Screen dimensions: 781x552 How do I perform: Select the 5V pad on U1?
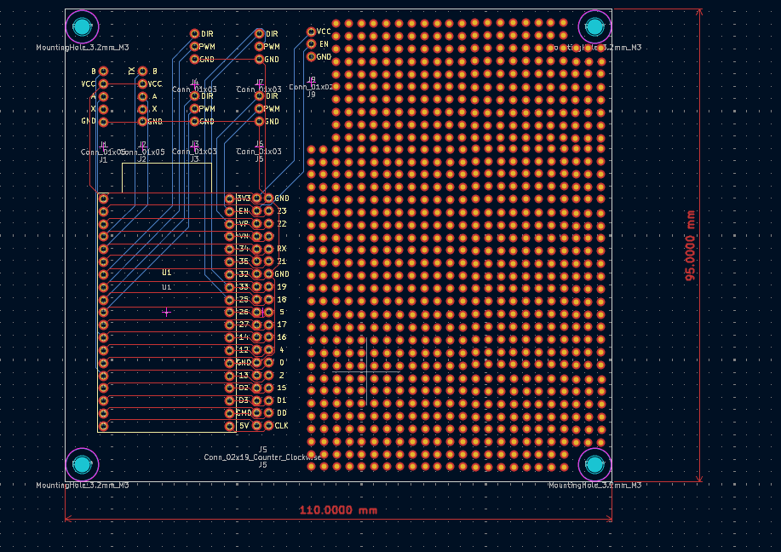pos(229,426)
